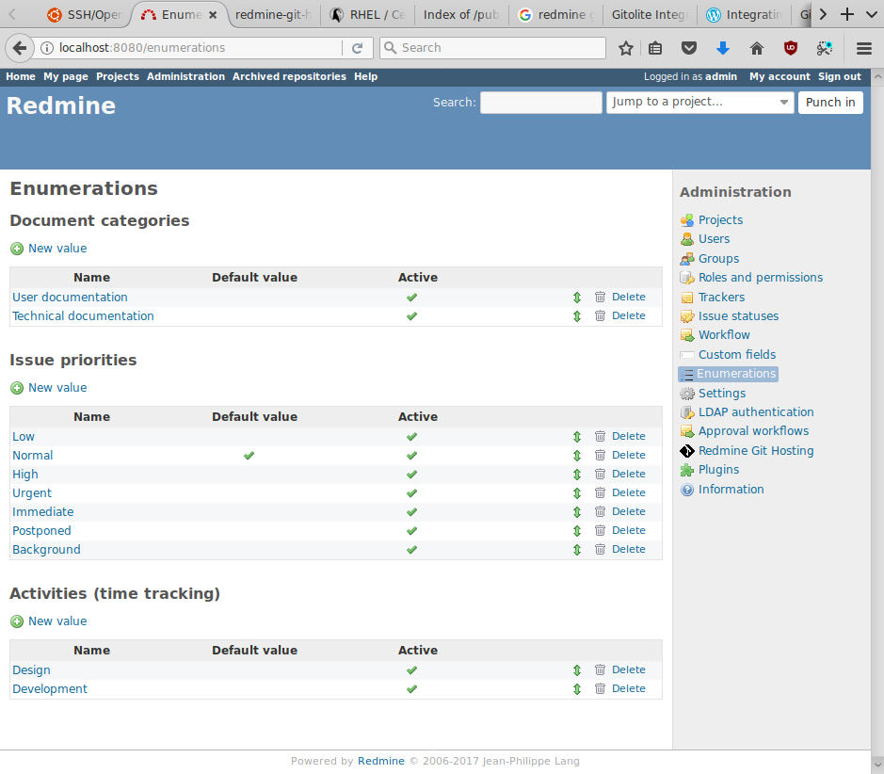Viewport: 884px width, 774px height.
Task: Open Projects in Administration sidebar
Action: point(720,219)
